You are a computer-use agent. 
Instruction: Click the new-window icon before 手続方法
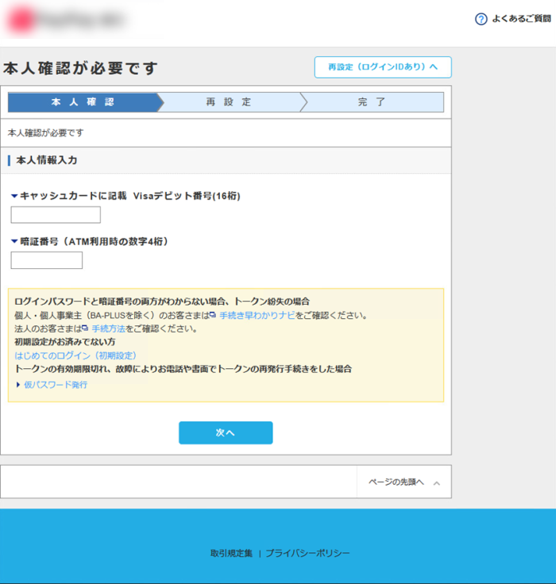pos(84,328)
